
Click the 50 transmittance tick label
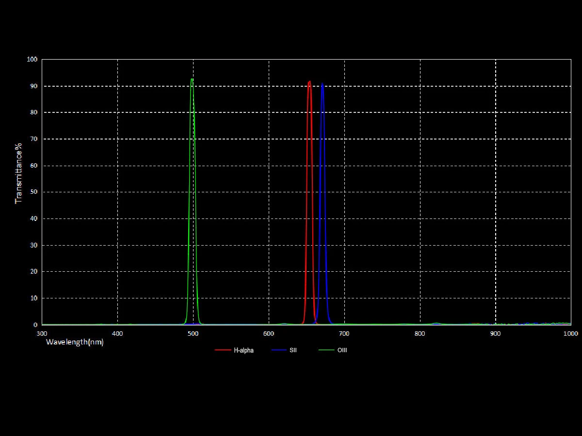[34, 192]
